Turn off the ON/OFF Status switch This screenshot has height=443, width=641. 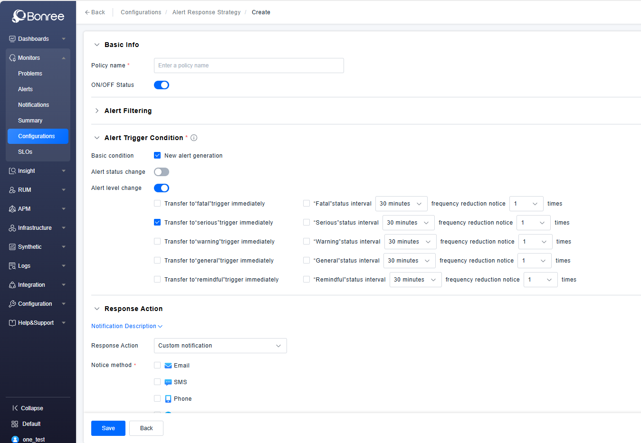[x=162, y=85]
